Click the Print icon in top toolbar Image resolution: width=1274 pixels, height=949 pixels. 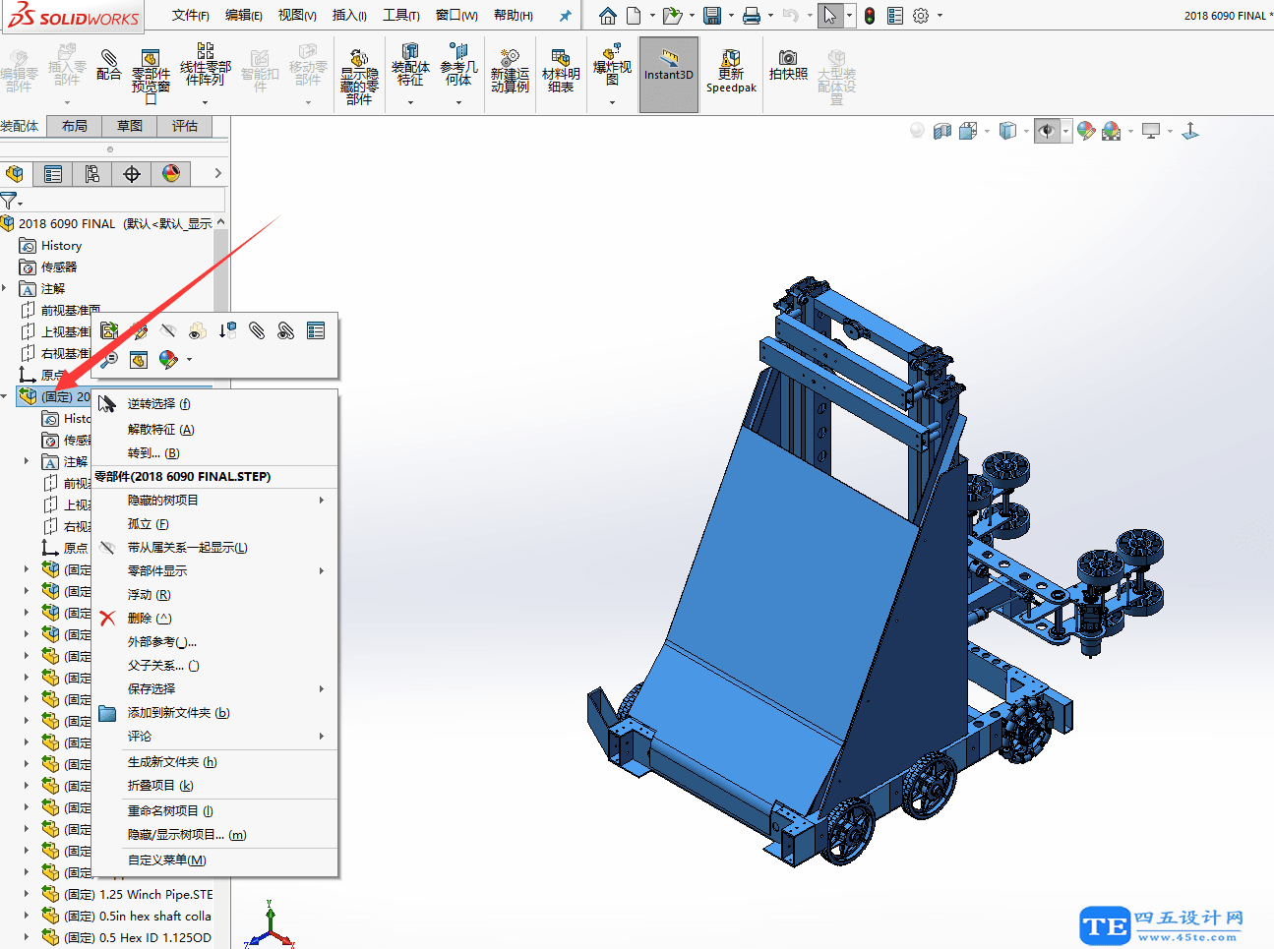click(752, 16)
